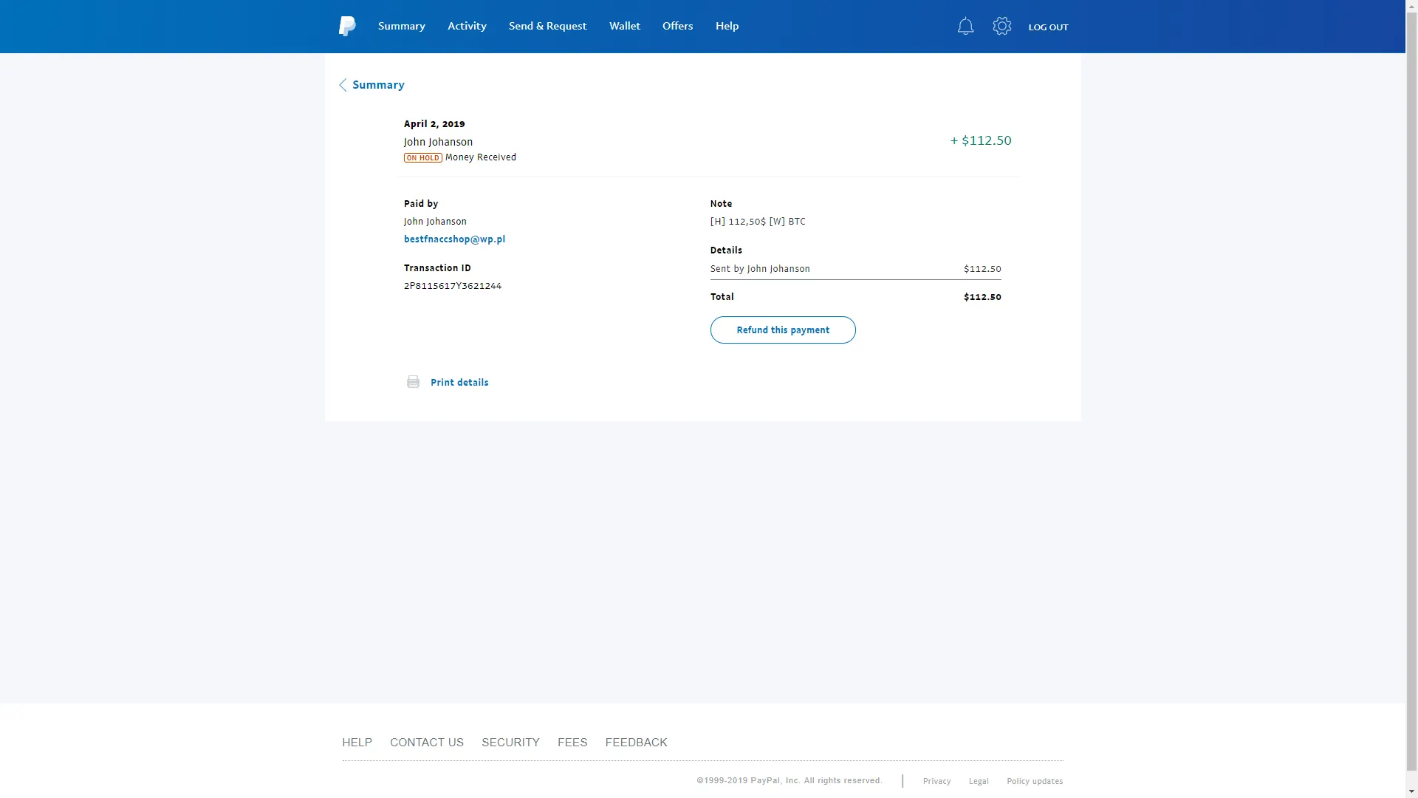Click LOG OUT in the header
This screenshot has height=798, width=1418.
[1048, 27]
